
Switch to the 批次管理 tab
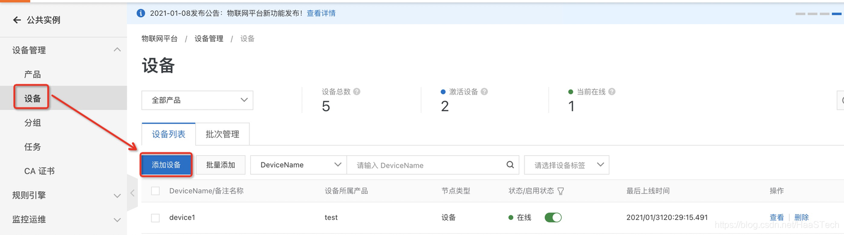(222, 134)
